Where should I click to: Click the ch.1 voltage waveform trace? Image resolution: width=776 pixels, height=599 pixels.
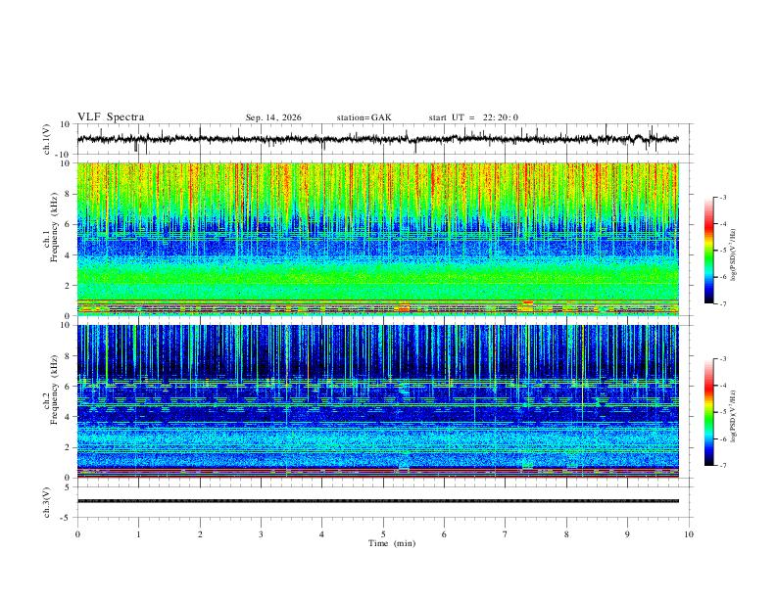click(377, 139)
